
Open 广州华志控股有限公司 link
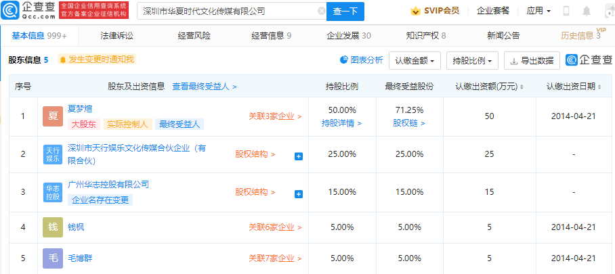click(x=108, y=184)
